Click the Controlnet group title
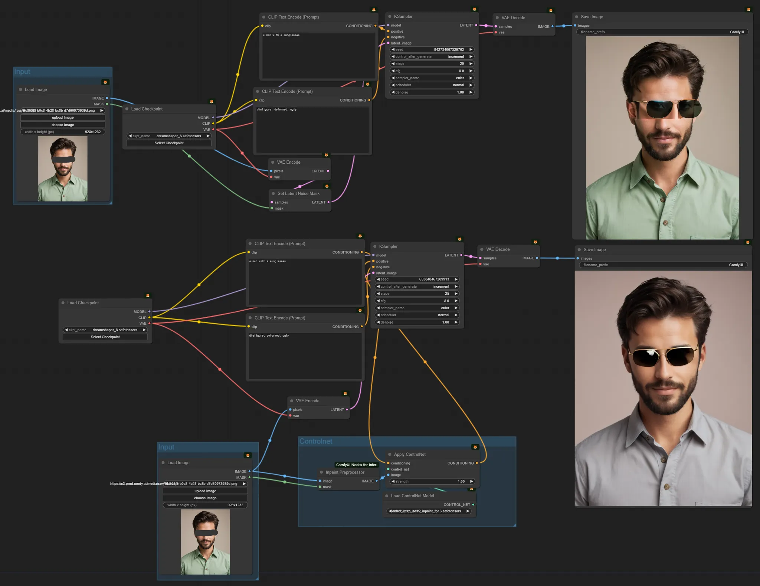This screenshot has height=586, width=760. coord(316,442)
